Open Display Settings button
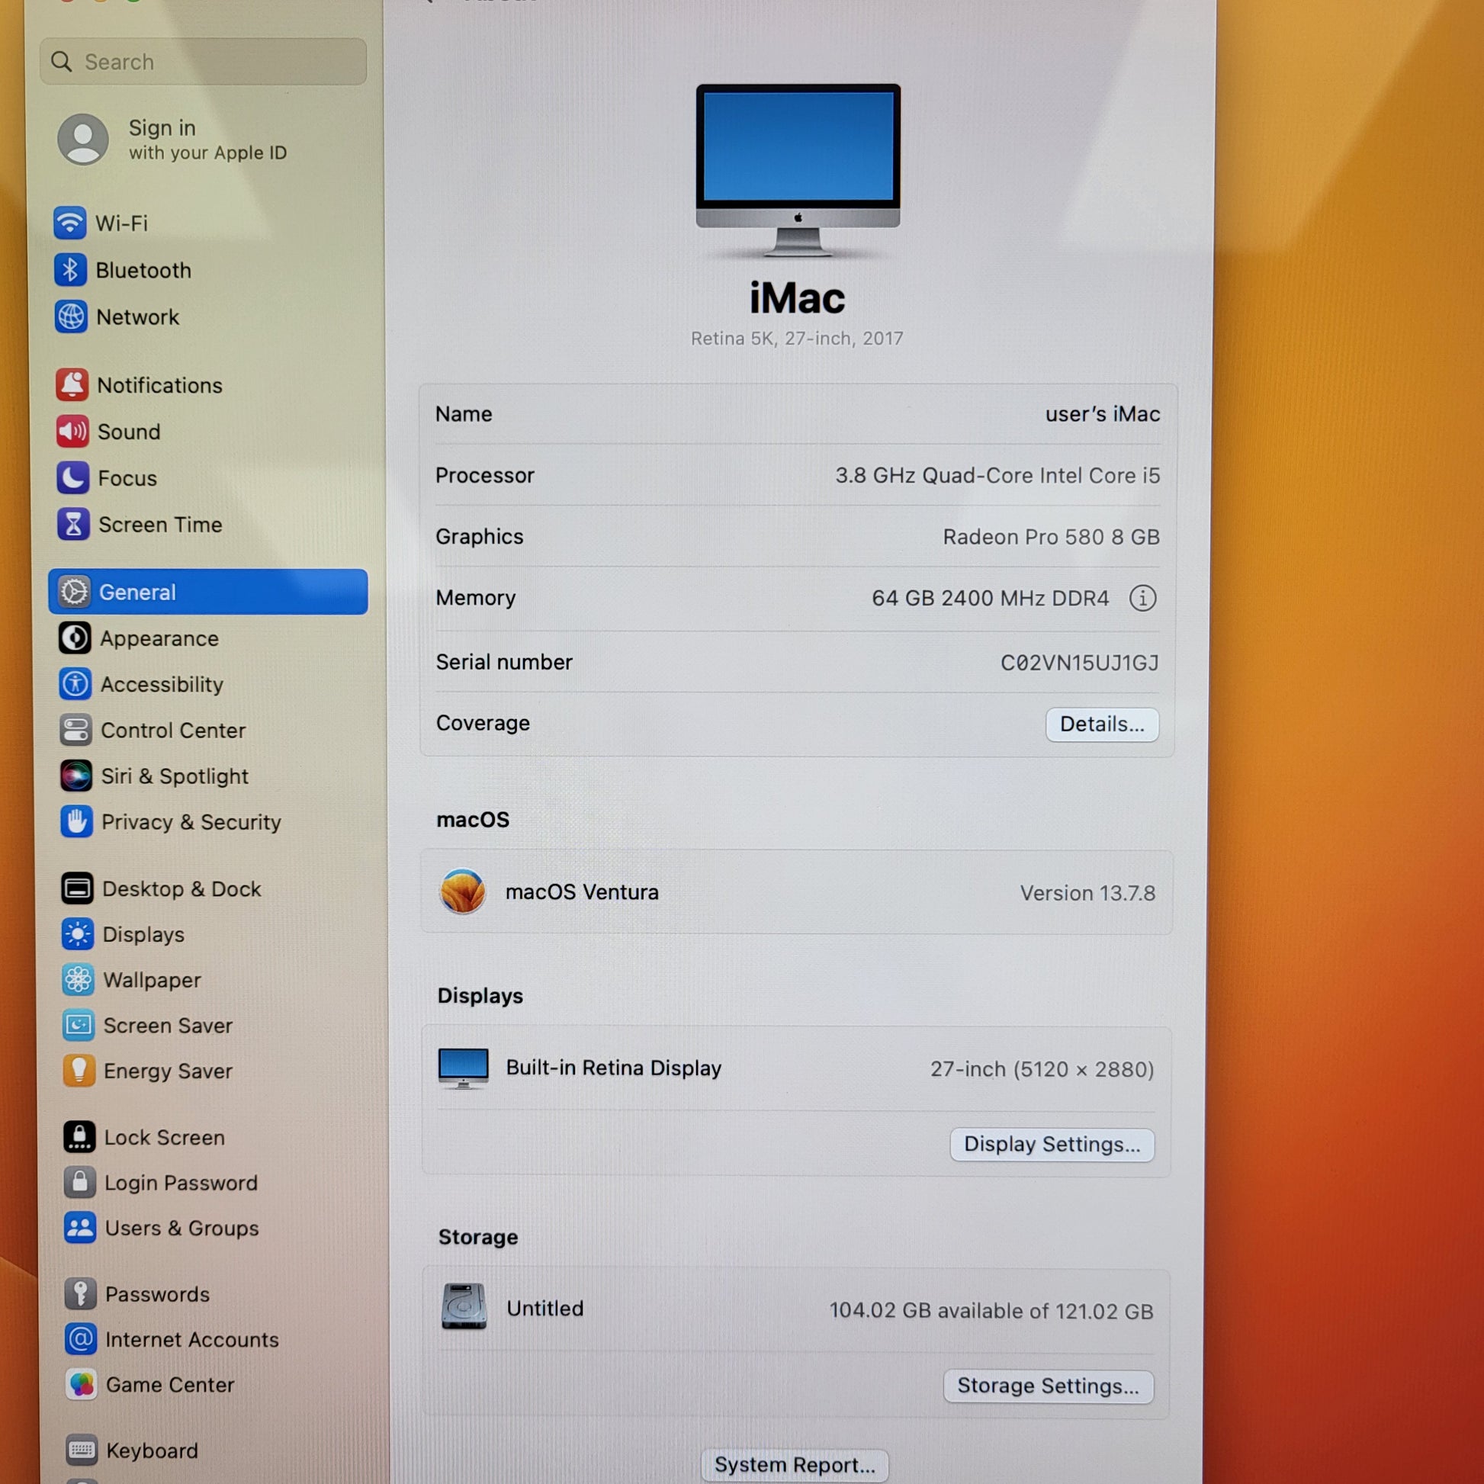This screenshot has width=1484, height=1484. click(x=1051, y=1145)
